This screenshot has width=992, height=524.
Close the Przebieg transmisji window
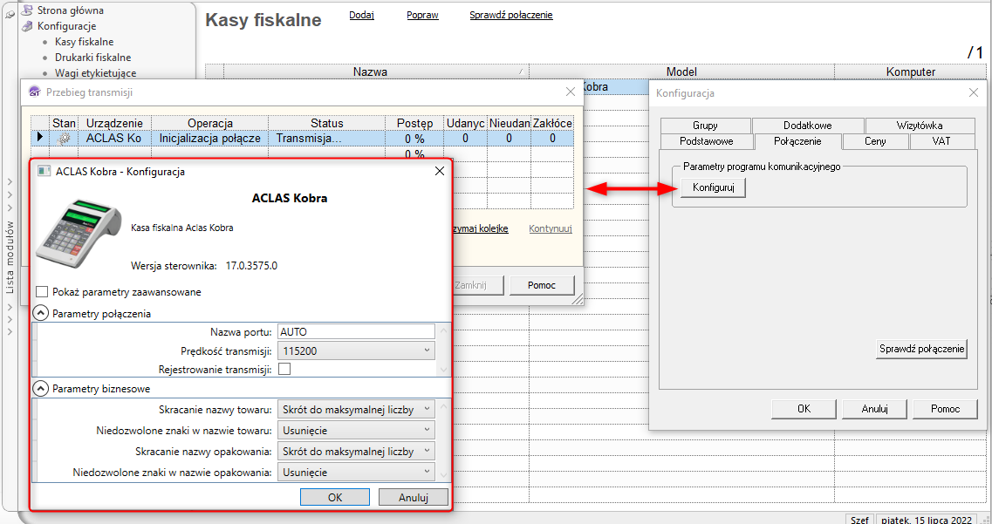(x=570, y=92)
